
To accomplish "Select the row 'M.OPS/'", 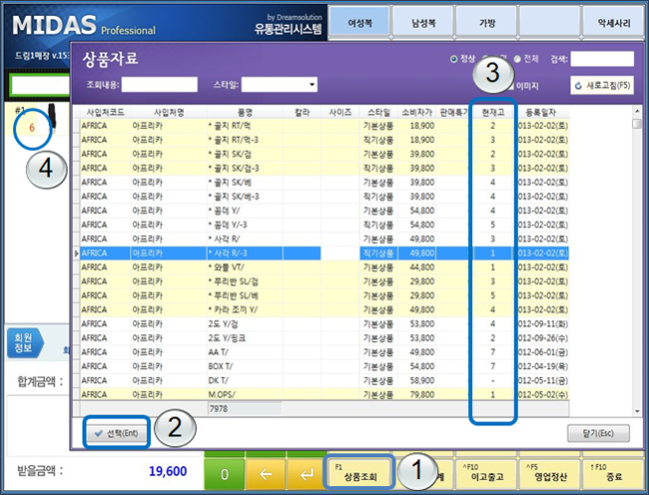I will pyautogui.click(x=324, y=394).
